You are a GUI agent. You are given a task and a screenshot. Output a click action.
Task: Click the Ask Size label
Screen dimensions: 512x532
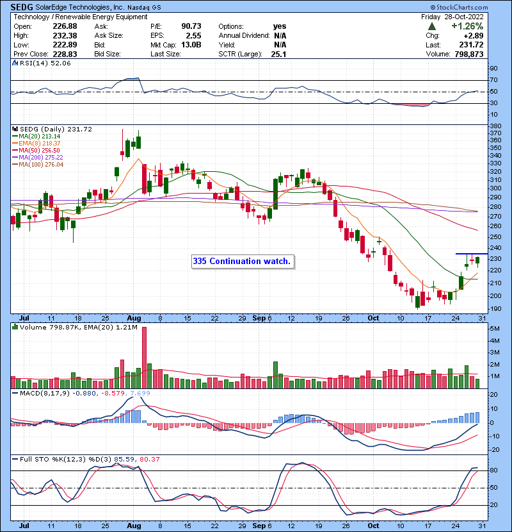(x=109, y=36)
